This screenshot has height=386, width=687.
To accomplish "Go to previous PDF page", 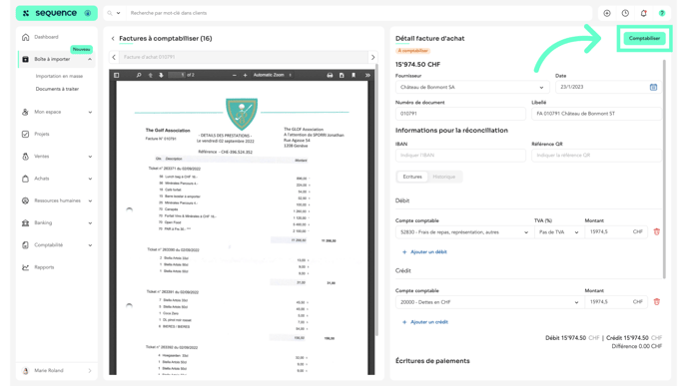I will pyautogui.click(x=150, y=75).
